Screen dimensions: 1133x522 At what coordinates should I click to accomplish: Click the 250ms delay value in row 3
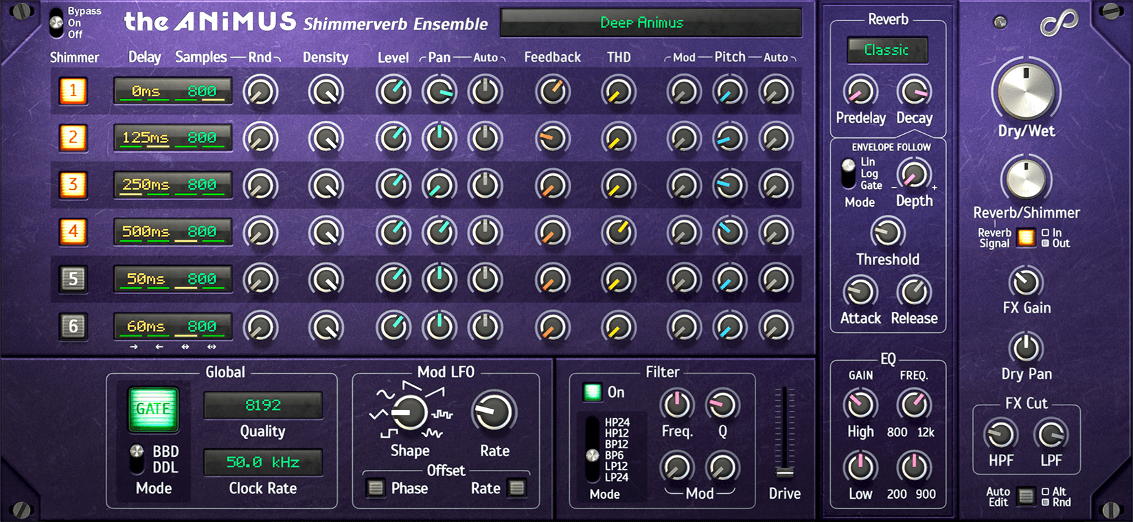145,185
